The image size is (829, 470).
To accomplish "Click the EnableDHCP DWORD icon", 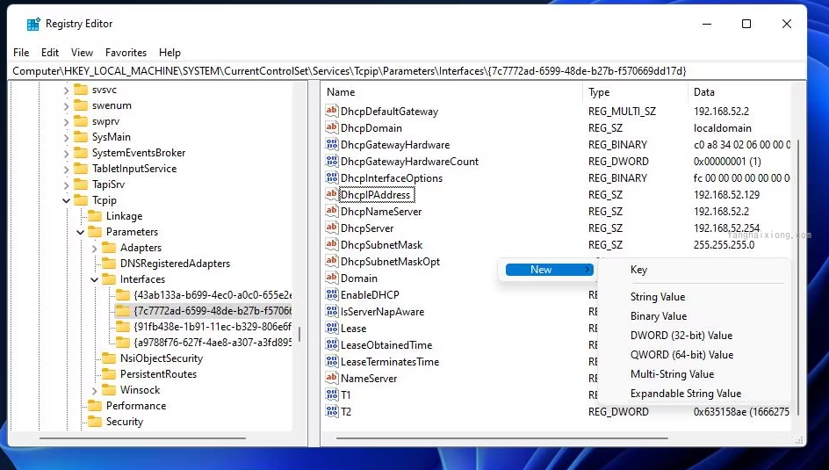I will pos(331,294).
